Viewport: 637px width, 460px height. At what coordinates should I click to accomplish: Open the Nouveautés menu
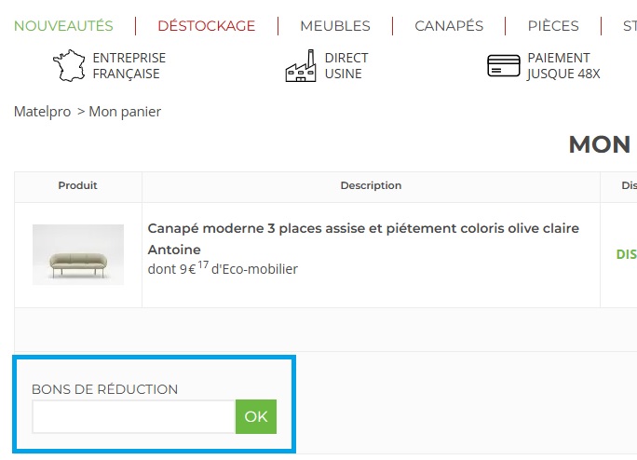63,26
